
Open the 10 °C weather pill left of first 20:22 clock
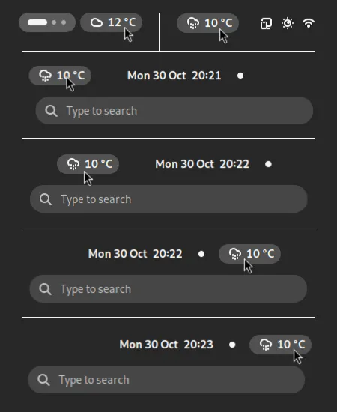pos(88,164)
